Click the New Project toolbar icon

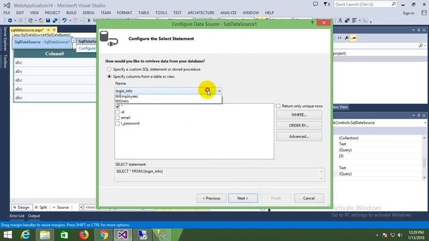click(31, 21)
